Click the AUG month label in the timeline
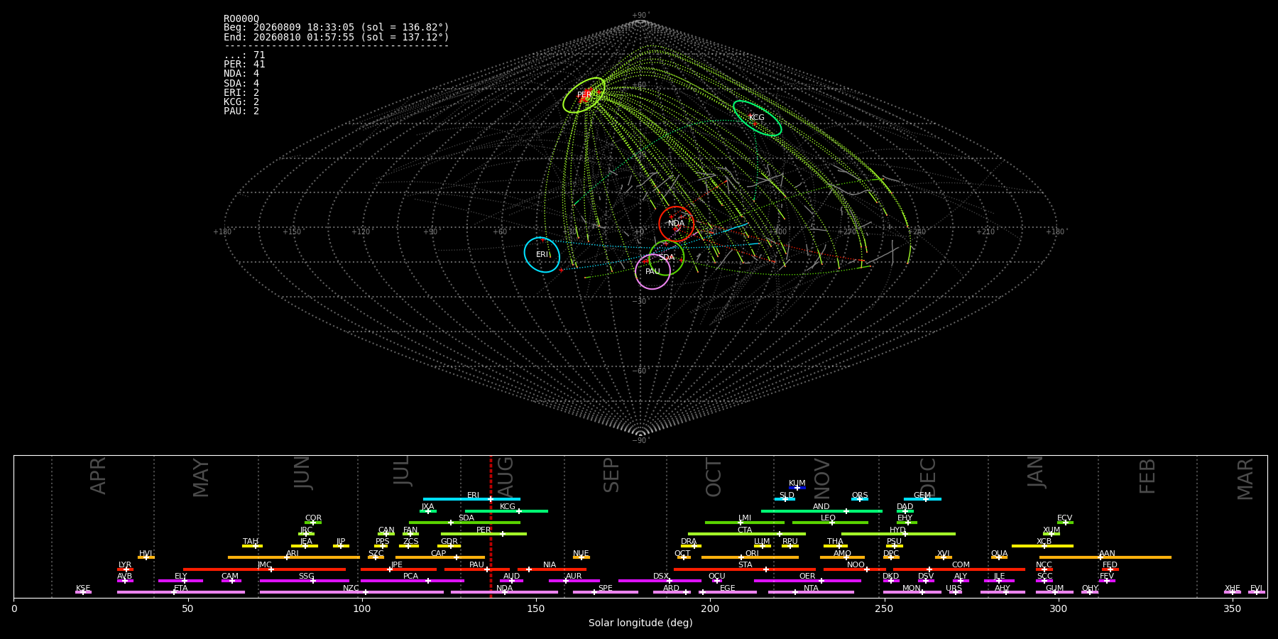The height and width of the screenshot is (639, 1278). click(x=506, y=476)
